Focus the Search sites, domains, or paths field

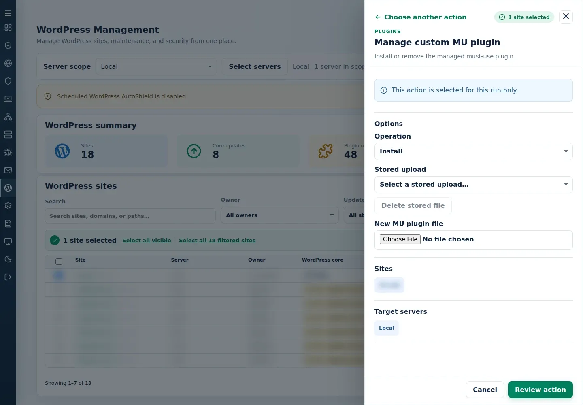(x=130, y=216)
